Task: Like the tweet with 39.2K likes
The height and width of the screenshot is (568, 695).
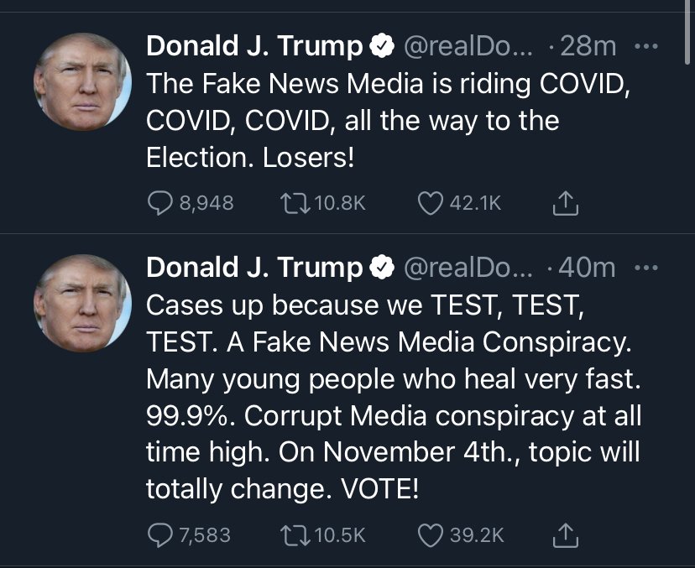Action: click(430, 534)
